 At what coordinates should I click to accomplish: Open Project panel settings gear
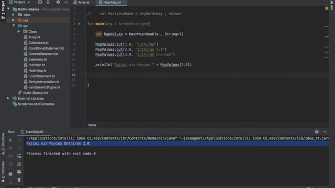pos(58,2)
